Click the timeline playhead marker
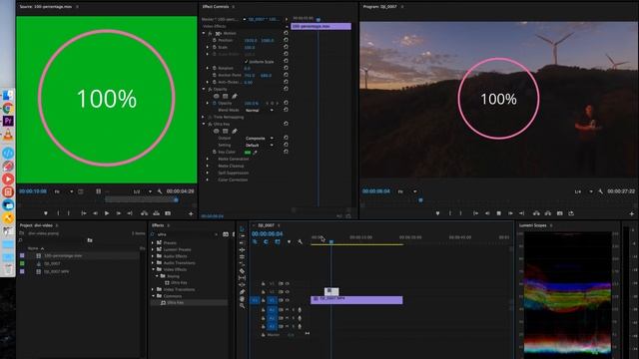The height and width of the screenshot is (359, 639). (x=331, y=241)
